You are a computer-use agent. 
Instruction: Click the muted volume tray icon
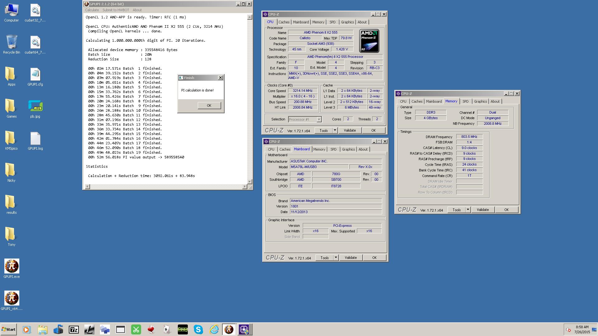(x=568, y=330)
